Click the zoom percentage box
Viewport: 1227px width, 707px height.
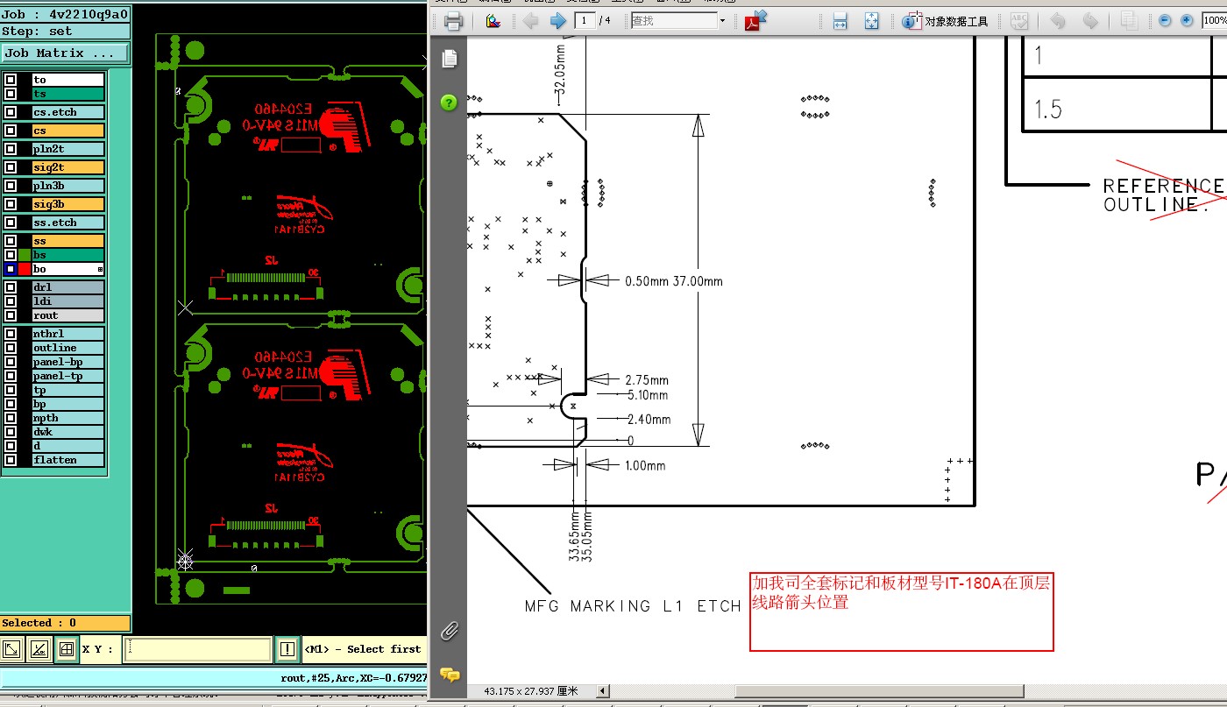pos(1215,21)
